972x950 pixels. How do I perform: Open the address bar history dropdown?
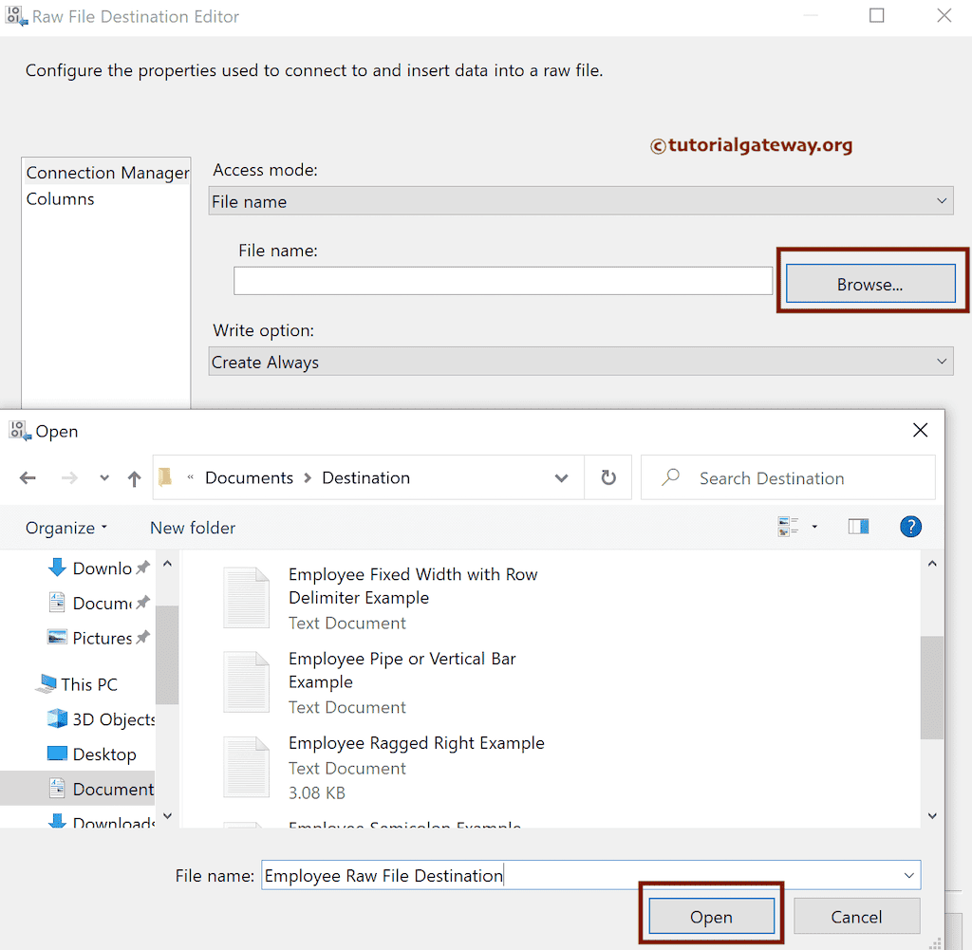pos(561,478)
